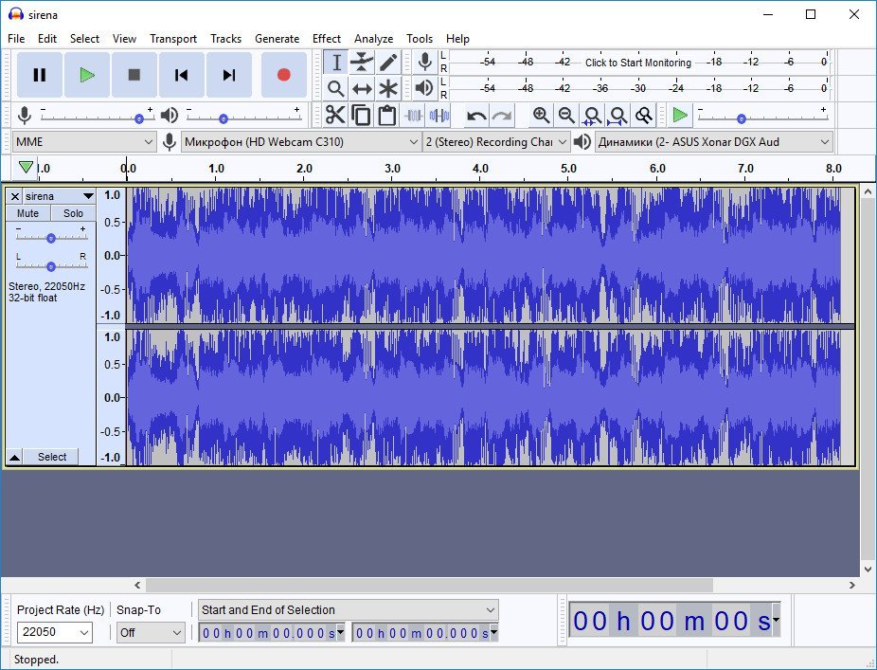Click the Zoom In magnifier icon
The width and height of the screenshot is (877, 670).
pyautogui.click(x=541, y=116)
